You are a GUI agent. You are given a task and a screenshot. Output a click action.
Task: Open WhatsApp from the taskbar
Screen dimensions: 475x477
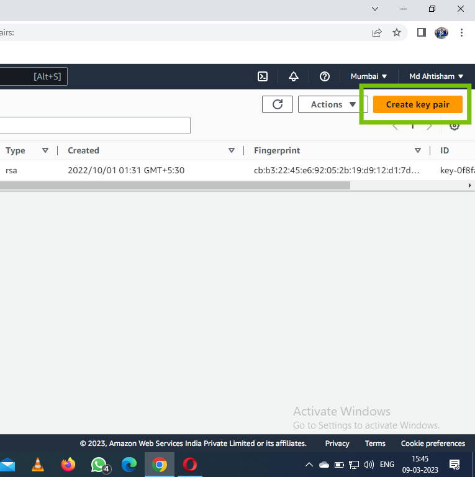[x=99, y=465]
